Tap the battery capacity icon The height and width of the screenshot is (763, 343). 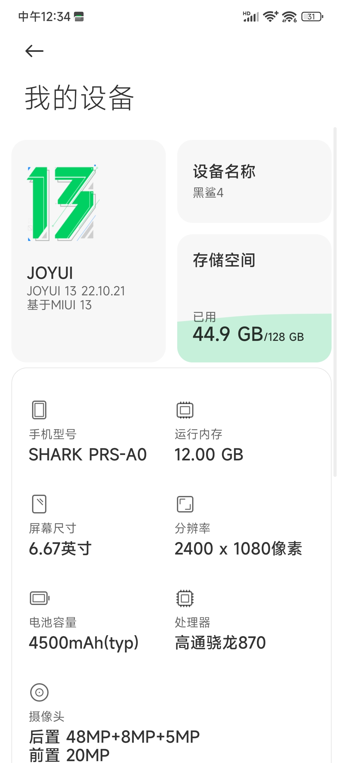click(40, 598)
